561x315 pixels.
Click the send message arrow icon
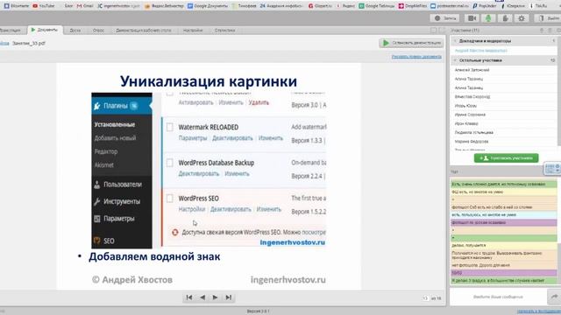pos(554,297)
